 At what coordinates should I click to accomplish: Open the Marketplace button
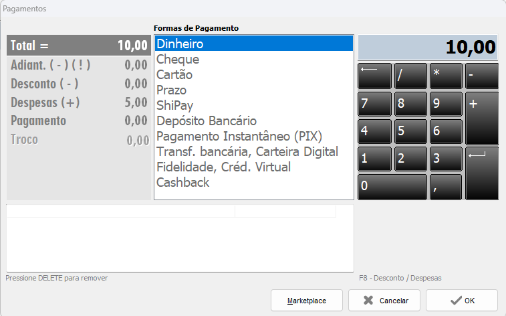(x=307, y=301)
